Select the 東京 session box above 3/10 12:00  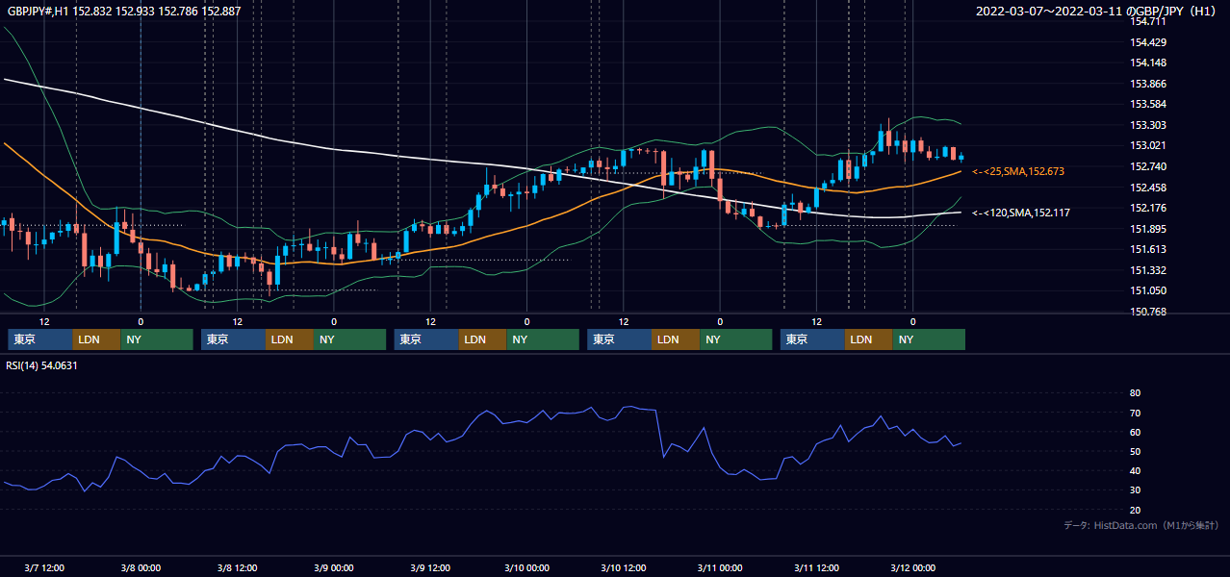tap(620, 339)
